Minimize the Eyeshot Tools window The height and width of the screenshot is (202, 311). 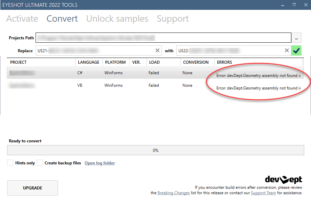[x=283, y=5]
